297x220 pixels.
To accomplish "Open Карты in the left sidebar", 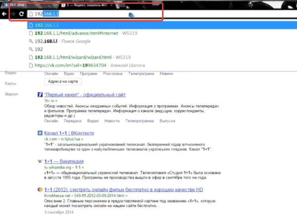I will click(x=10, y=83).
